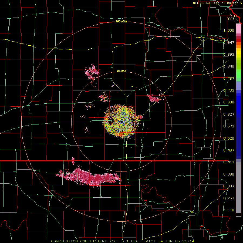Click the [CC] legend title

(231, 19)
